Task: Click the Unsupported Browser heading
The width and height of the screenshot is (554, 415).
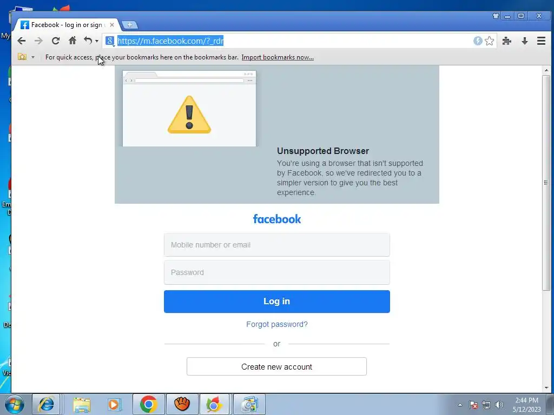Action: (323, 151)
